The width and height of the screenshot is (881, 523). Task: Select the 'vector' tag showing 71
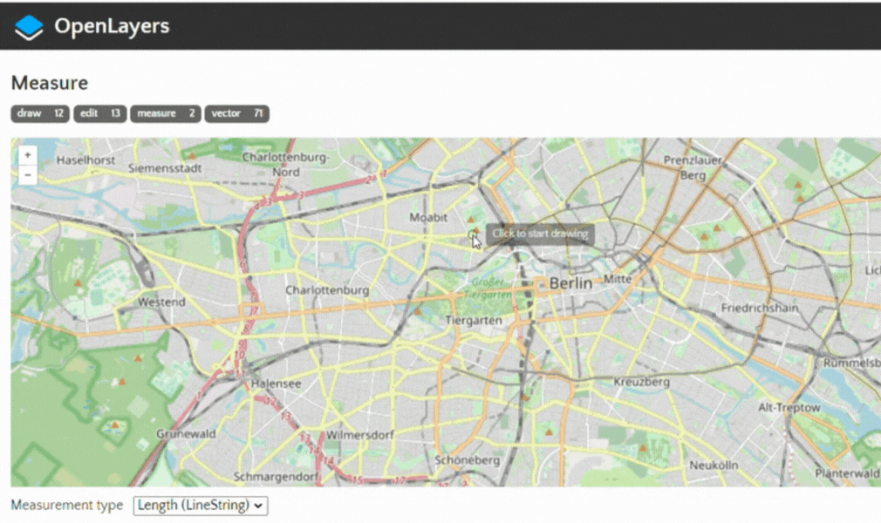click(236, 113)
